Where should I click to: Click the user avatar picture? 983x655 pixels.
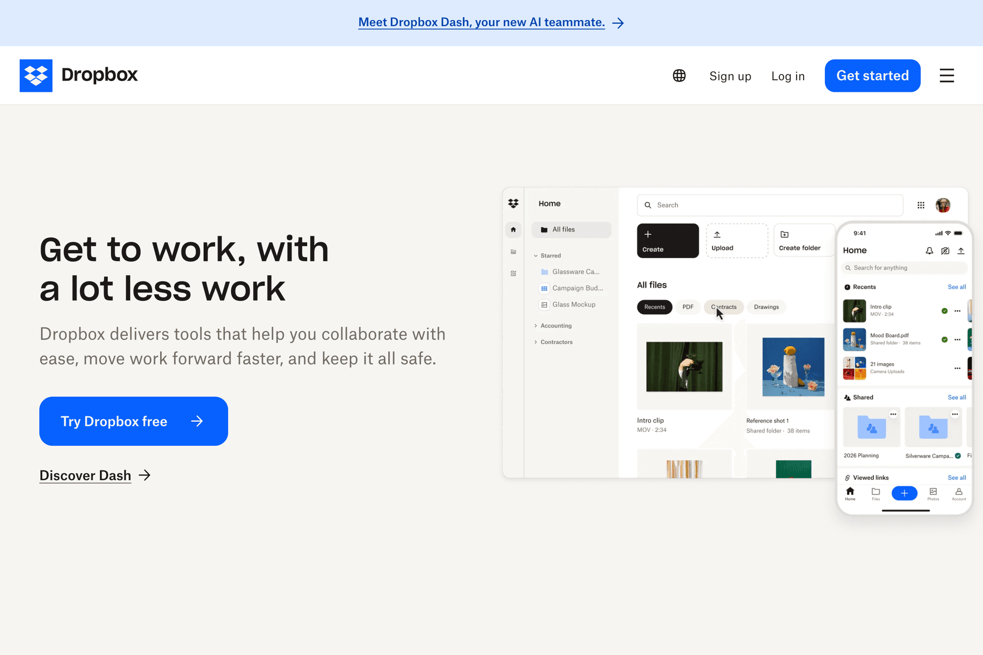click(943, 205)
